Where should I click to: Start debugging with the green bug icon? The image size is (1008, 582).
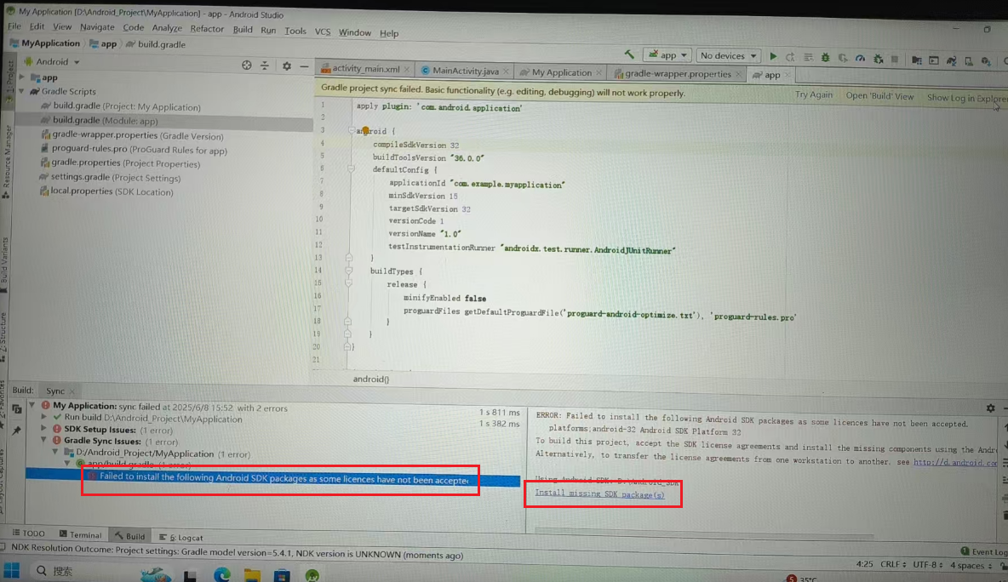point(826,58)
